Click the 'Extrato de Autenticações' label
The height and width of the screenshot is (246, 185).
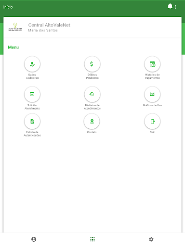coord(32,134)
